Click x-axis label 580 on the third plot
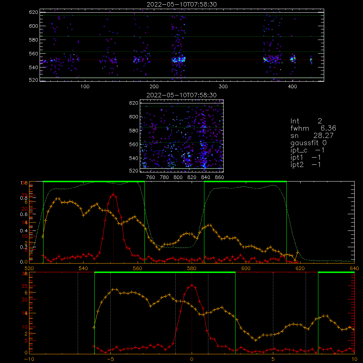 click(x=192, y=269)
